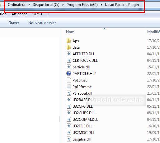Click the U32MISC.DLL file name

click(83, 133)
